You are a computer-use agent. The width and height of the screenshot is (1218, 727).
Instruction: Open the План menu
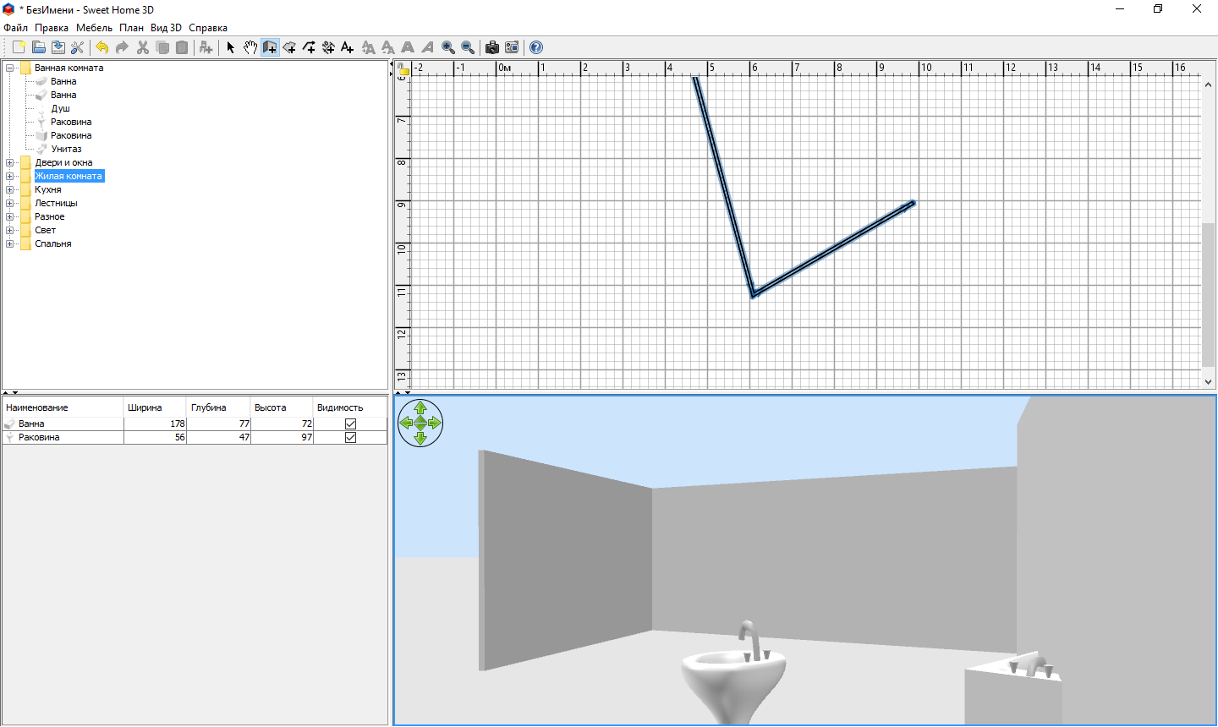coord(131,28)
